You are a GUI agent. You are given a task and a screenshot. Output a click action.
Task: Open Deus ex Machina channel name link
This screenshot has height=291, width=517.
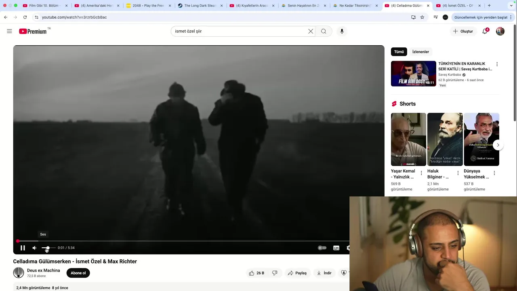coord(43,270)
